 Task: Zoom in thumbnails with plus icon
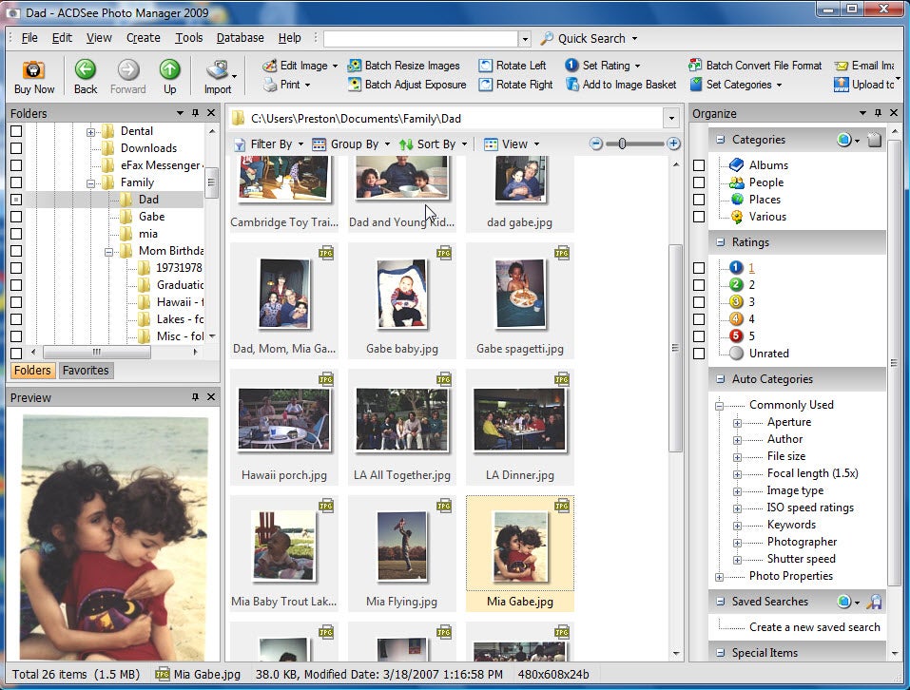click(673, 144)
